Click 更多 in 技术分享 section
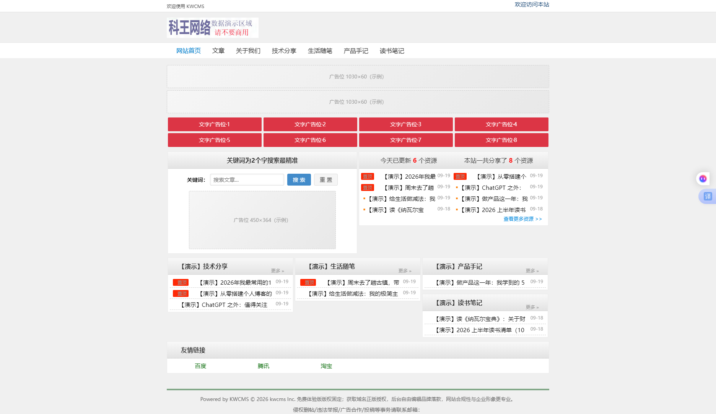The image size is (716, 414). point(277,271)
